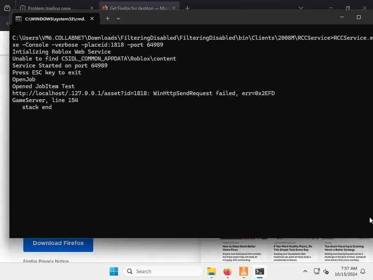This screenshot has height=280, width=373.
Task: Click the 'Press ESC key to exit' line
Action: coord(47,73)
